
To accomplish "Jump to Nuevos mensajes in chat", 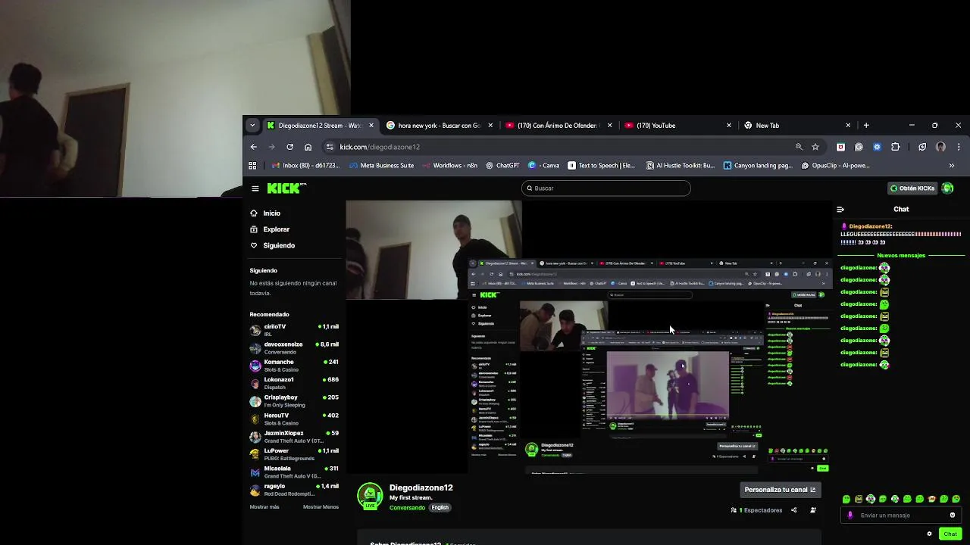I will click(901, 256).
